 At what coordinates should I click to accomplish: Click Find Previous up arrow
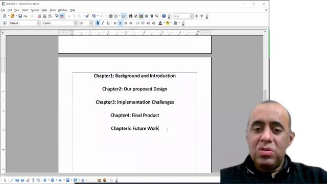pos(202,16)
